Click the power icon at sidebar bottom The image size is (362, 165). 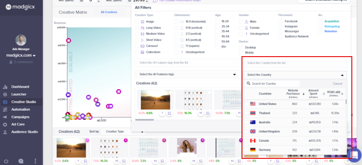pos(6,161)
